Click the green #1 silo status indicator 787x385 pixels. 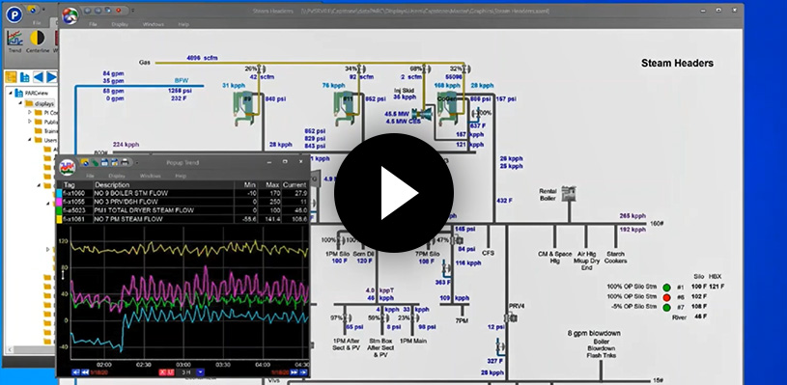tap(666, 288)
